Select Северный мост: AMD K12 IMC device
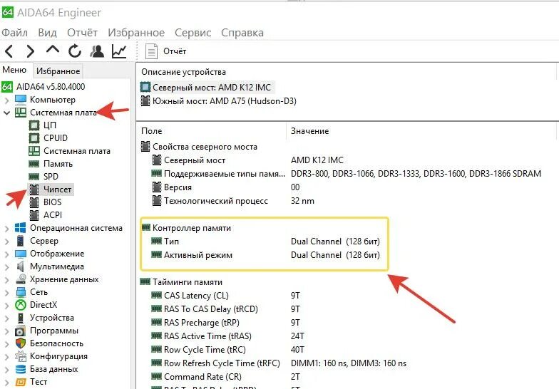The width and height of the screenshot is (559, 389). point(207,87)
